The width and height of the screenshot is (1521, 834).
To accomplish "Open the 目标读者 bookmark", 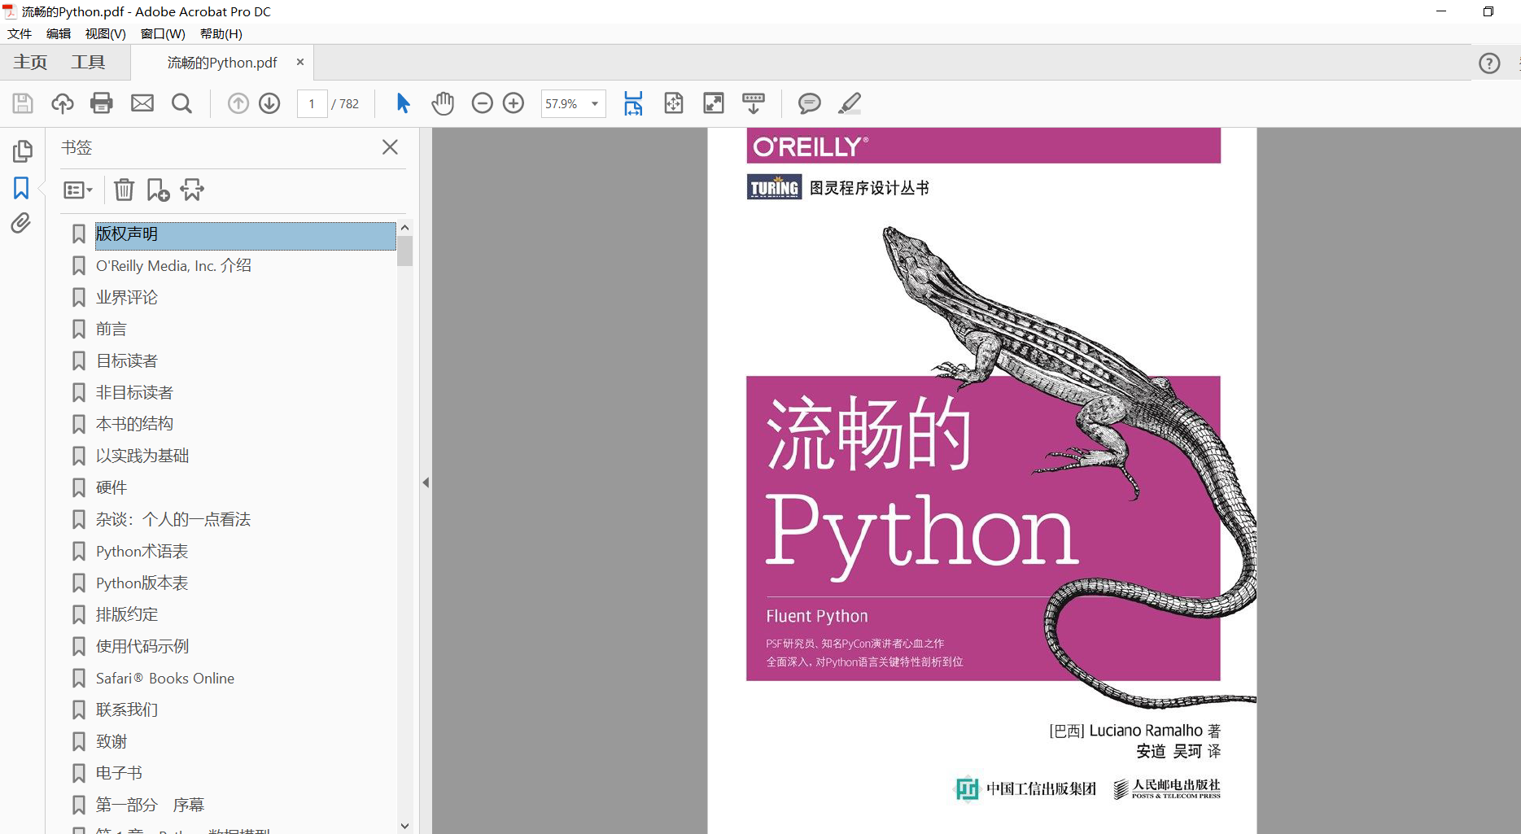I will click(126, 361).
